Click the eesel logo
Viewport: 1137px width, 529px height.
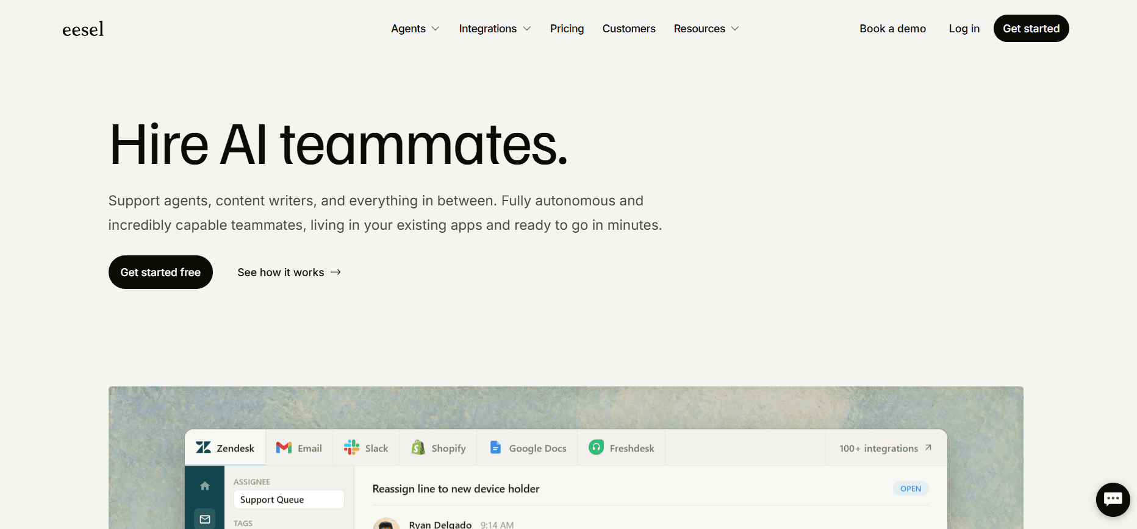pyautogui.click(x=83, y=29)
